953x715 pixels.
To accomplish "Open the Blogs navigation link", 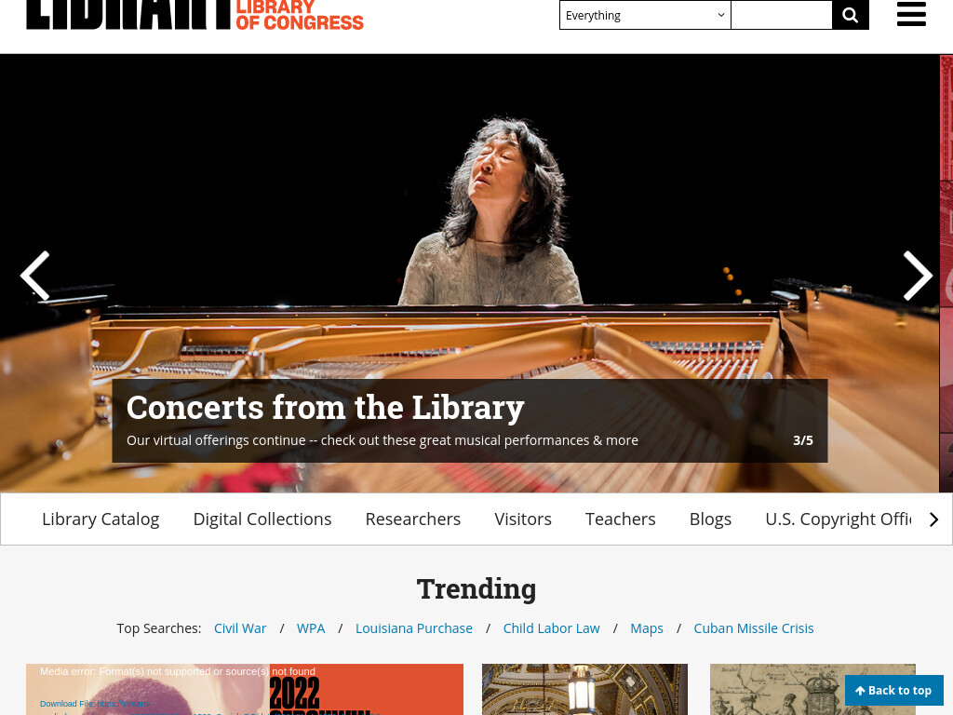I will pyautogui.click(x=710, y=519).
